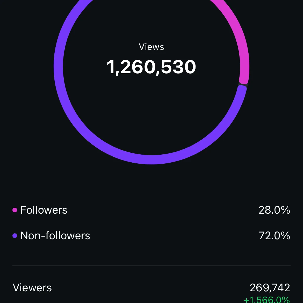Tap the 72.0% non-followers percentage

tap(274, 236)
